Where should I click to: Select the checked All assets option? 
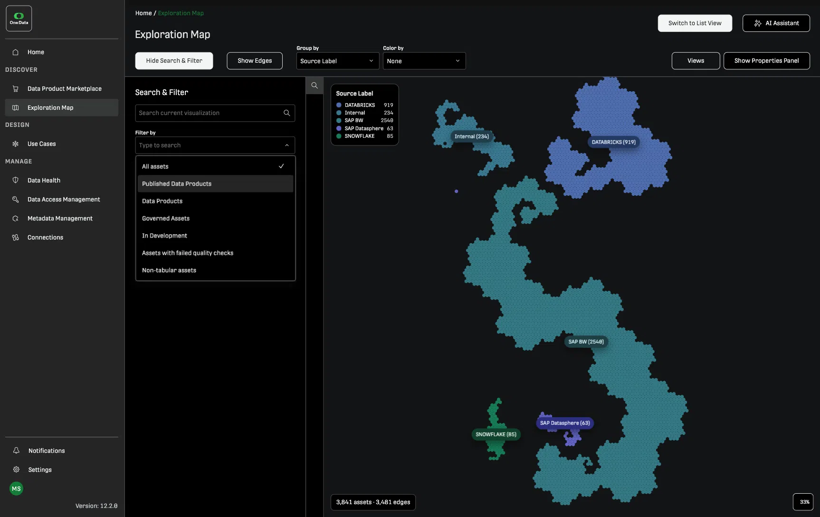(215, 166)
